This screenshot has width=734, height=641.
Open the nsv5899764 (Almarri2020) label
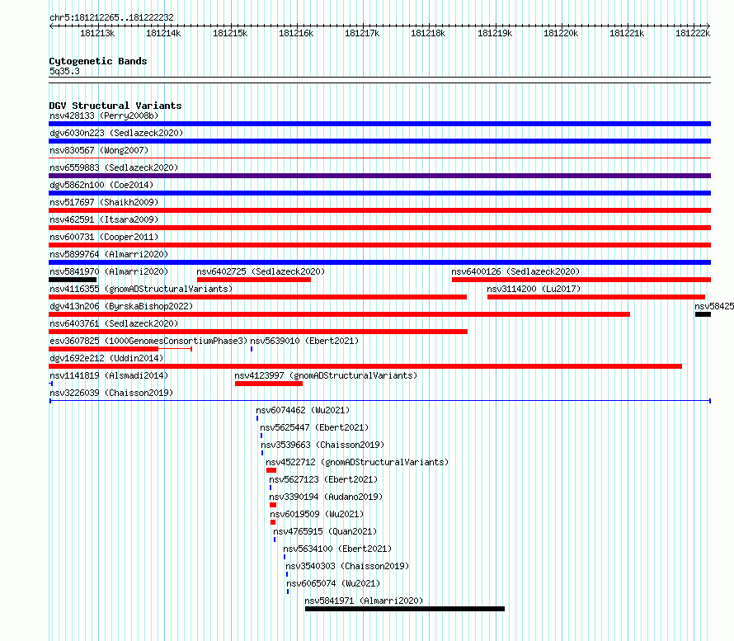pos(109,254)
